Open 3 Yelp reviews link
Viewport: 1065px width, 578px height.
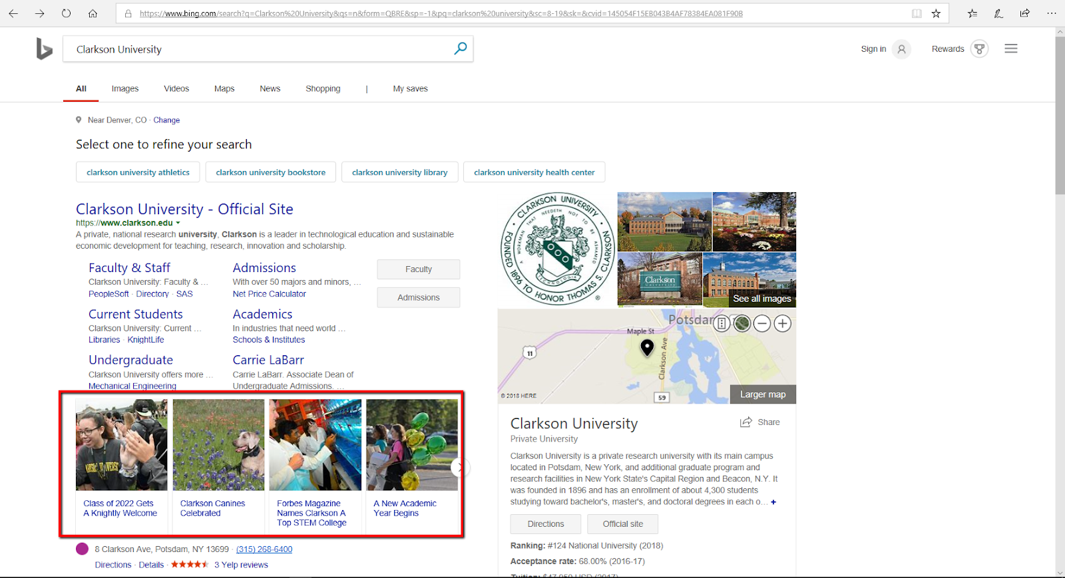[241, 565]
